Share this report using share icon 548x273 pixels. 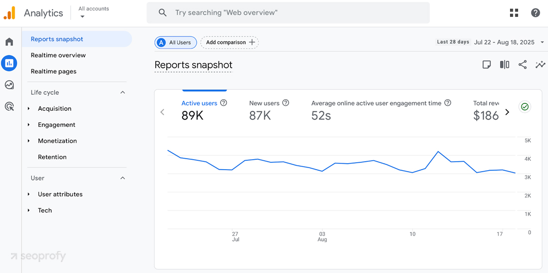click(x=523, y=65)
